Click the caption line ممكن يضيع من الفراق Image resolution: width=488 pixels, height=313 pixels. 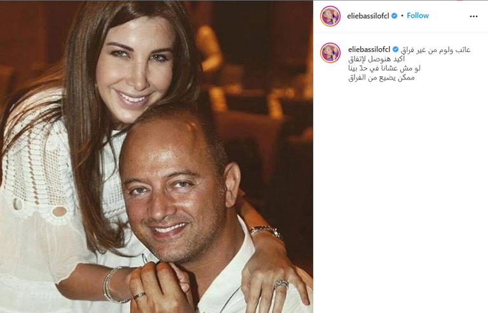click(x=381, y=77)
